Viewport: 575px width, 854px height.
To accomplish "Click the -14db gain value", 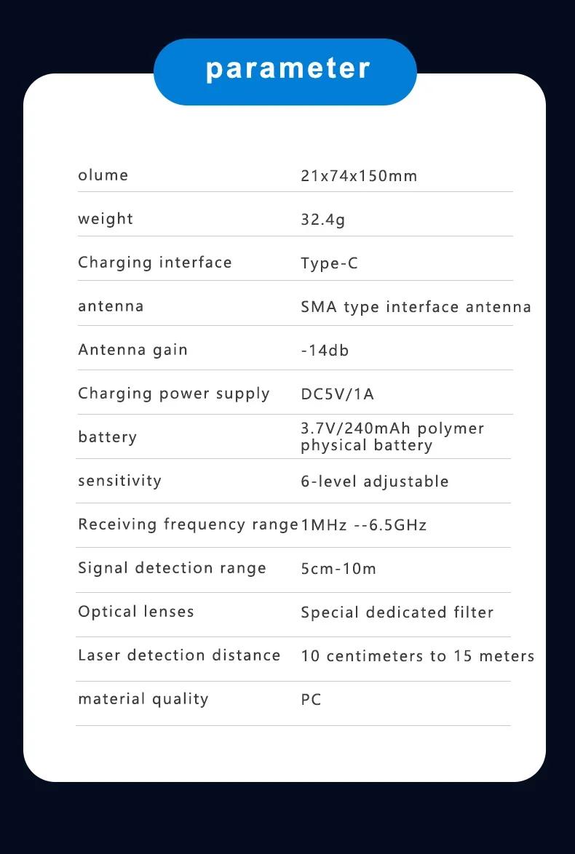I will coord(325,351).
